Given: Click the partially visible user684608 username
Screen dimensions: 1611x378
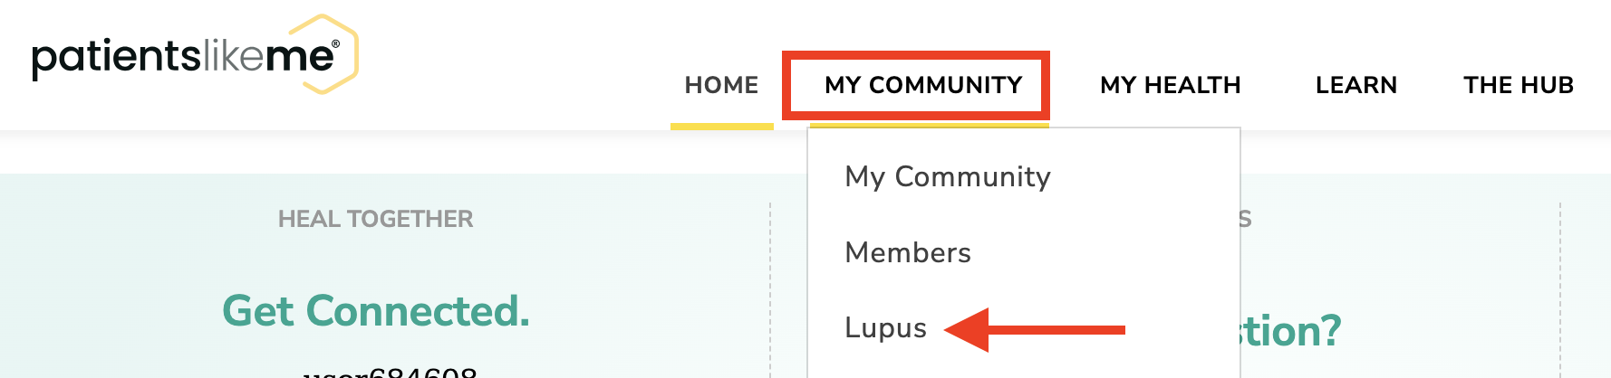Looking at the screenshot, I should 389,372.
